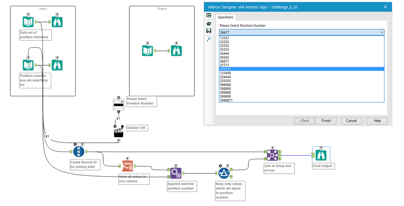Choose highlighted 111111 from the list
Image resolution: width=404 pixels, height=206 pixels.
[x=302, y=69]
